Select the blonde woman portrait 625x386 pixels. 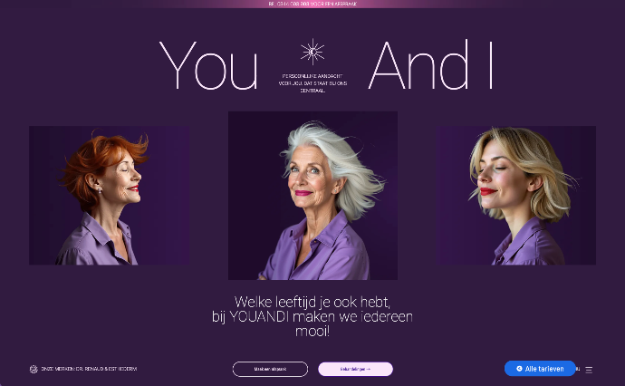(x=515, y=196)
